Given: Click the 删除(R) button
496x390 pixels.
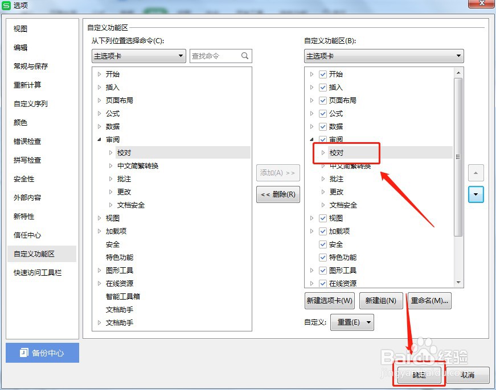Looking at the screenshot, I should click(278, 194).
